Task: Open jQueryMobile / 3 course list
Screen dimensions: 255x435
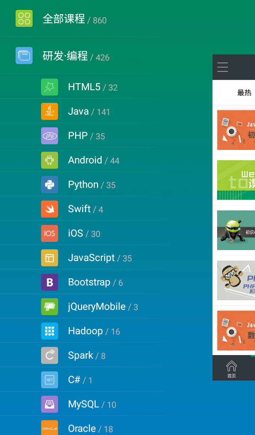Action: coord(103,307)
